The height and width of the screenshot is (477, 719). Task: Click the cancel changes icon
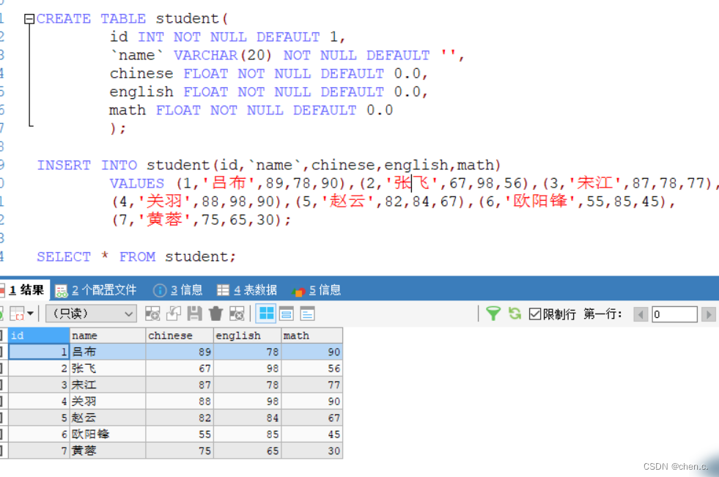click(237, 314)
